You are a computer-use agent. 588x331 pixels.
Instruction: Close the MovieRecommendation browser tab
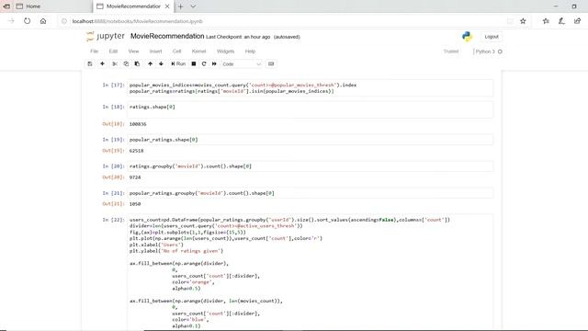point(167,6)
